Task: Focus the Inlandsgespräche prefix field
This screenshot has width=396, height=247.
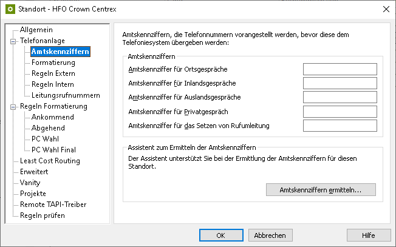Action: pos(340,83)
